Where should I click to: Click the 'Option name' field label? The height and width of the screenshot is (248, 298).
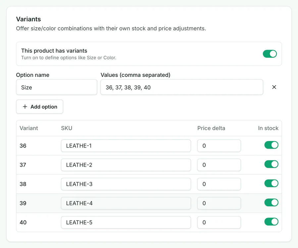[33, 75]
